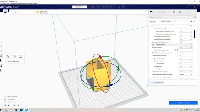This screenshot has height=112, width=200.
Task: Open the View menu
Action: coord(8,3)
